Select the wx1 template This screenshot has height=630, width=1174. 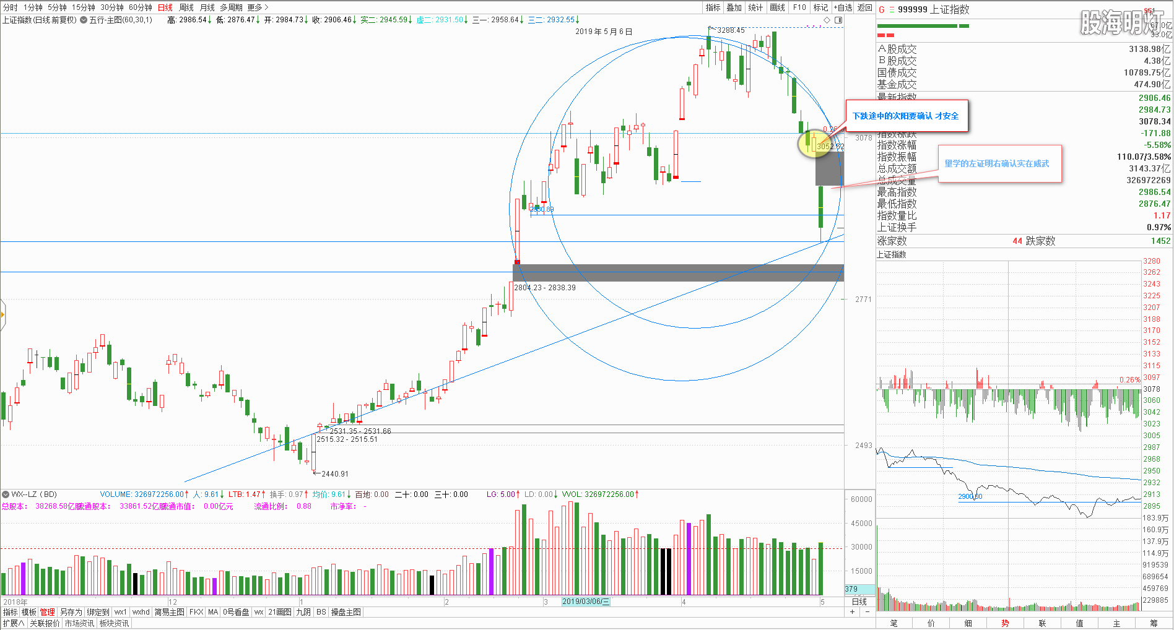[121, 612]
